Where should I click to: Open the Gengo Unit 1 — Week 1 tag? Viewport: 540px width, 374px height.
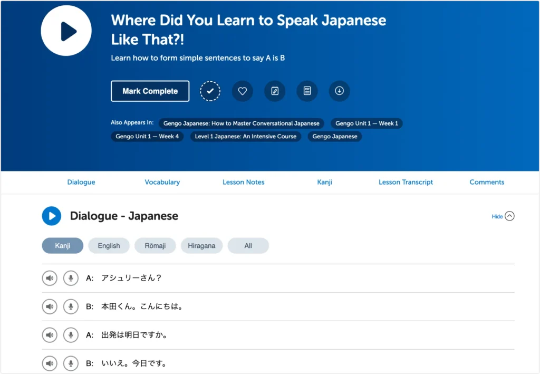coord(367,123)
